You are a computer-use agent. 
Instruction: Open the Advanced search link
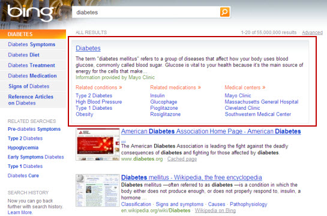312,32
